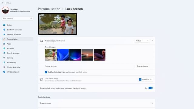Untick the fun facts and tips checkbox
This screenshot has width=194, height=109.
(x=46, y=72)
